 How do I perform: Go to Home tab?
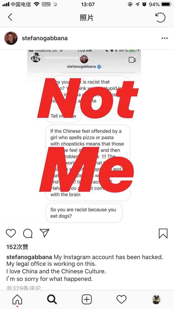(17, 300)
